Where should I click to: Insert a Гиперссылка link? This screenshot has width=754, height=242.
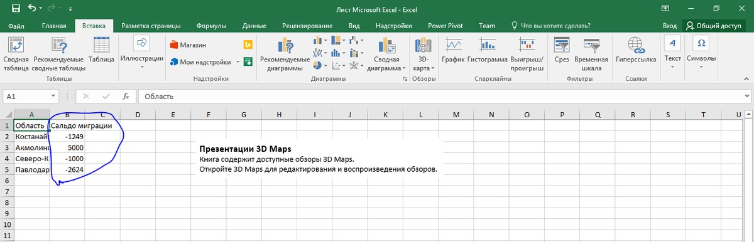[636, 50]
